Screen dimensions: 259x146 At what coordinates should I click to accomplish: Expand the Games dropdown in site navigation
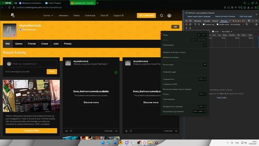[48, 15]
